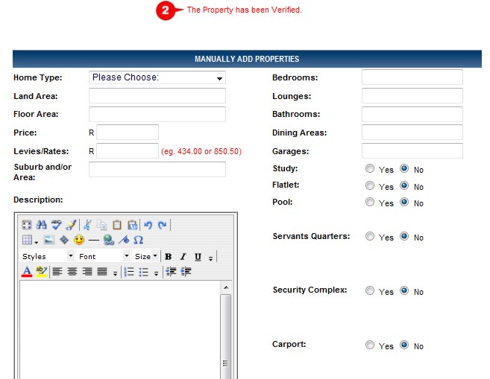Click the Lounges input field
Viewport: 490px width, 379px height.
pyautogui.click(x=412, y=96)
